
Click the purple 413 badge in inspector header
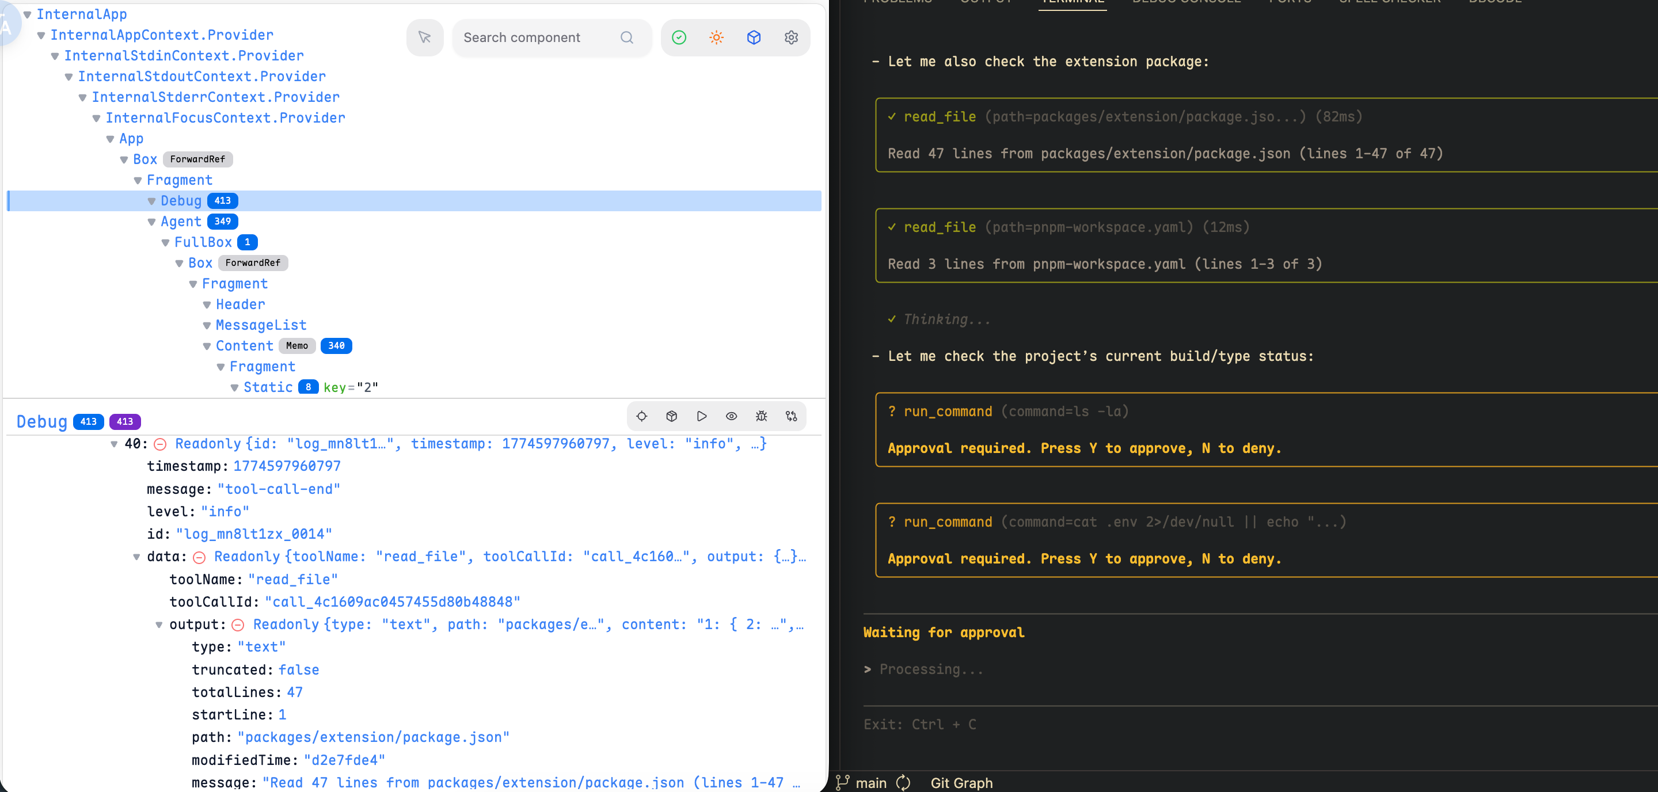(x=125, y=421)
